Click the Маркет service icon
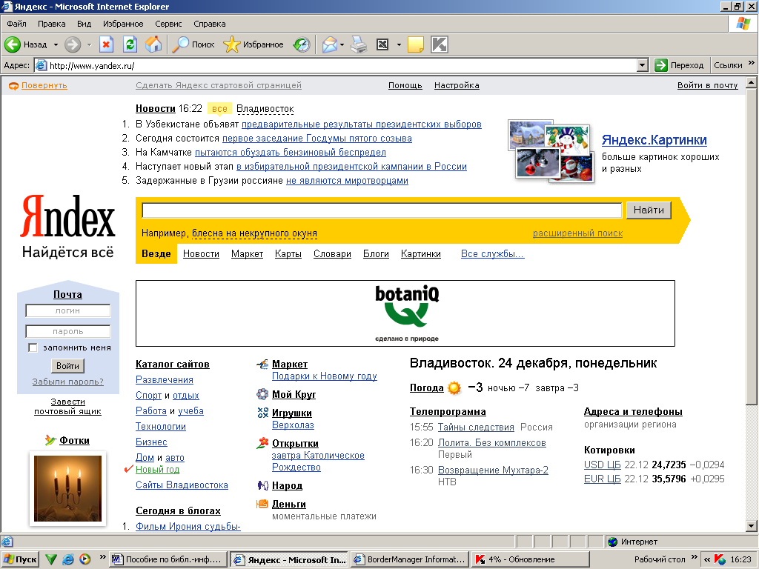The height and width of the screenshot is (569, 759). [x=262, y=364]
